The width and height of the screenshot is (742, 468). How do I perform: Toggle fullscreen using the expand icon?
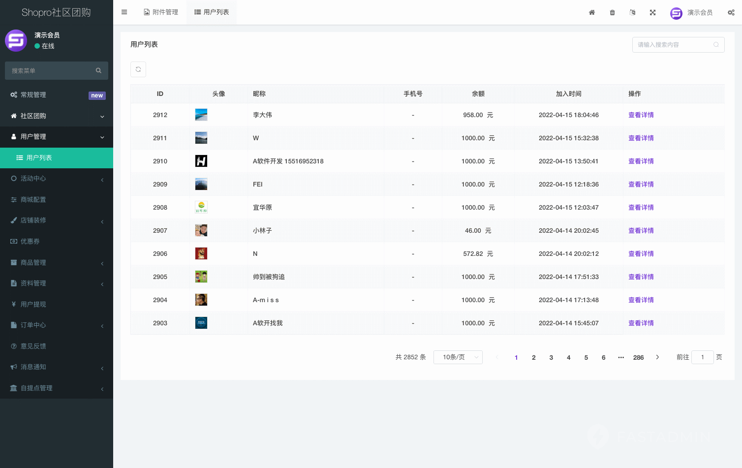point(652,12)
